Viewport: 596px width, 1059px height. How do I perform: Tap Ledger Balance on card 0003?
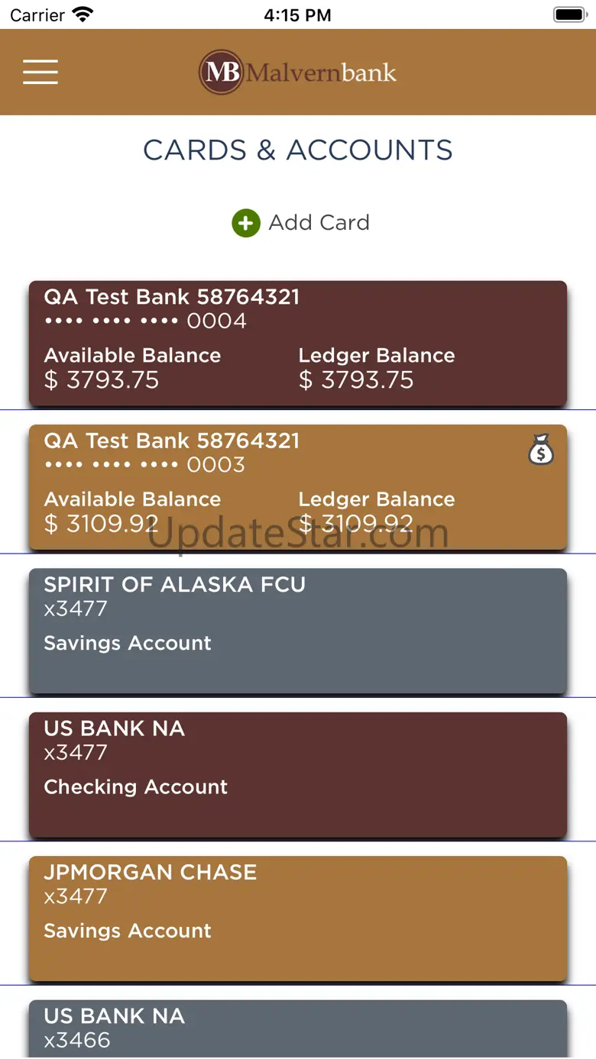(377, 499)
